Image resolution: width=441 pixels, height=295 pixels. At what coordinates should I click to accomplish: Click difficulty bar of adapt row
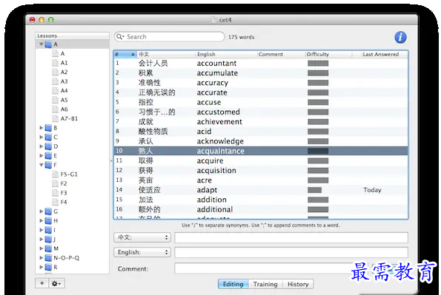pyautogui.click(x=314, y=190)
